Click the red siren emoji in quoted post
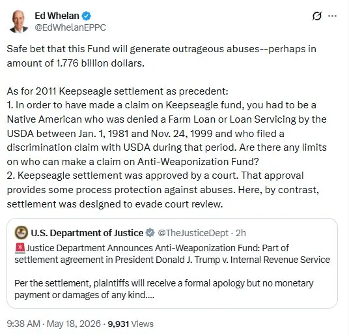 pos(20,248)
